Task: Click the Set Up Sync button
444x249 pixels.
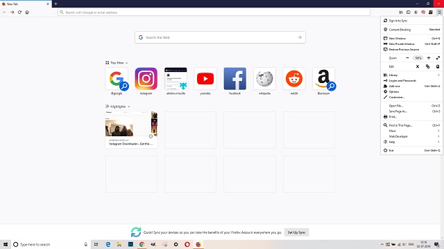Action: tap(296, 232)
